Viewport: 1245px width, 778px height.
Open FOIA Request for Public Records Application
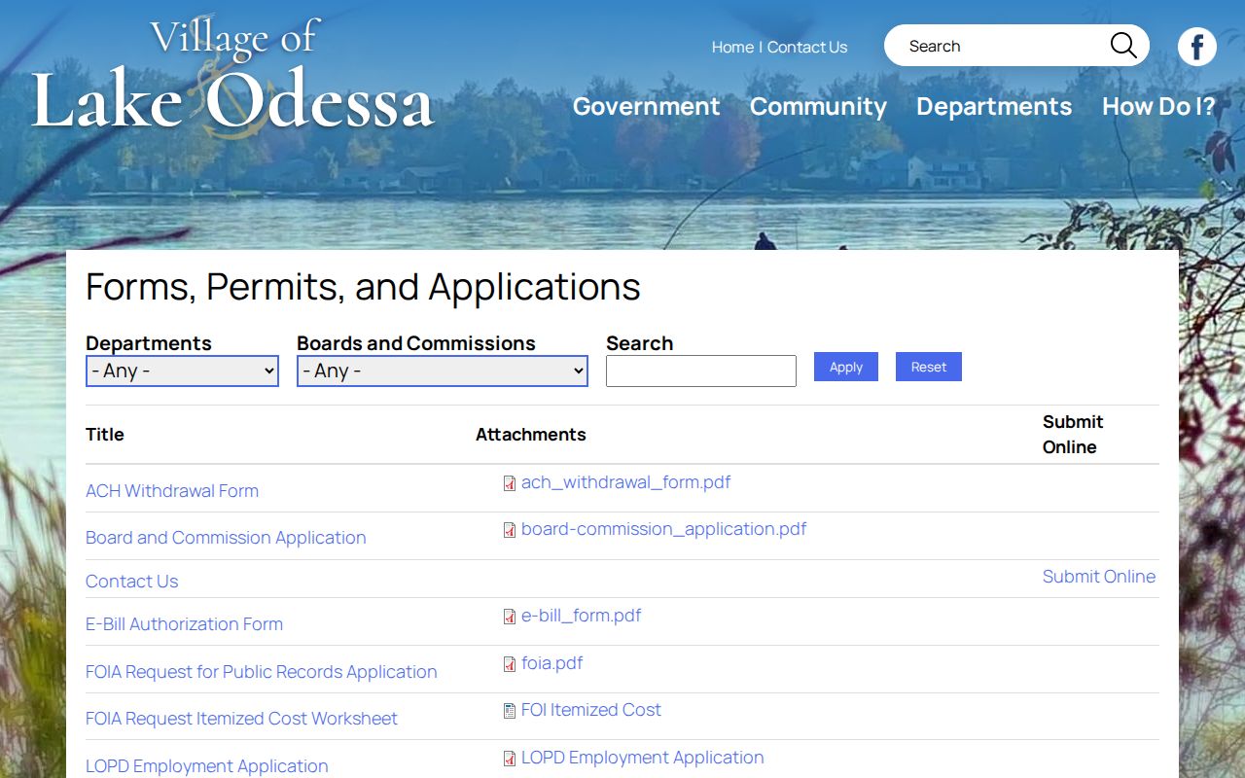point(262,672)
